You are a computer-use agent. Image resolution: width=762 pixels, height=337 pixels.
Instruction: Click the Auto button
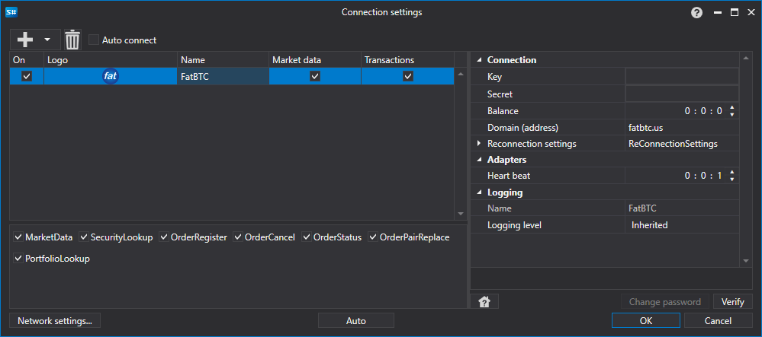(355, 320)
